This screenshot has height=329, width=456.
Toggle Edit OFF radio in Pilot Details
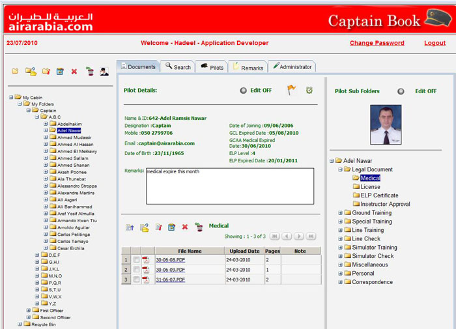(x=243, y=91)
